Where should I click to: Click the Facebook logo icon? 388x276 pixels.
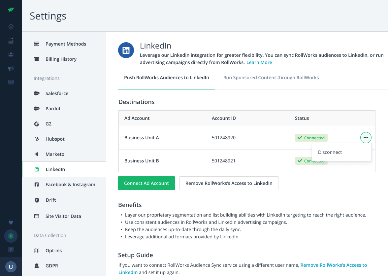click(37, 185)
